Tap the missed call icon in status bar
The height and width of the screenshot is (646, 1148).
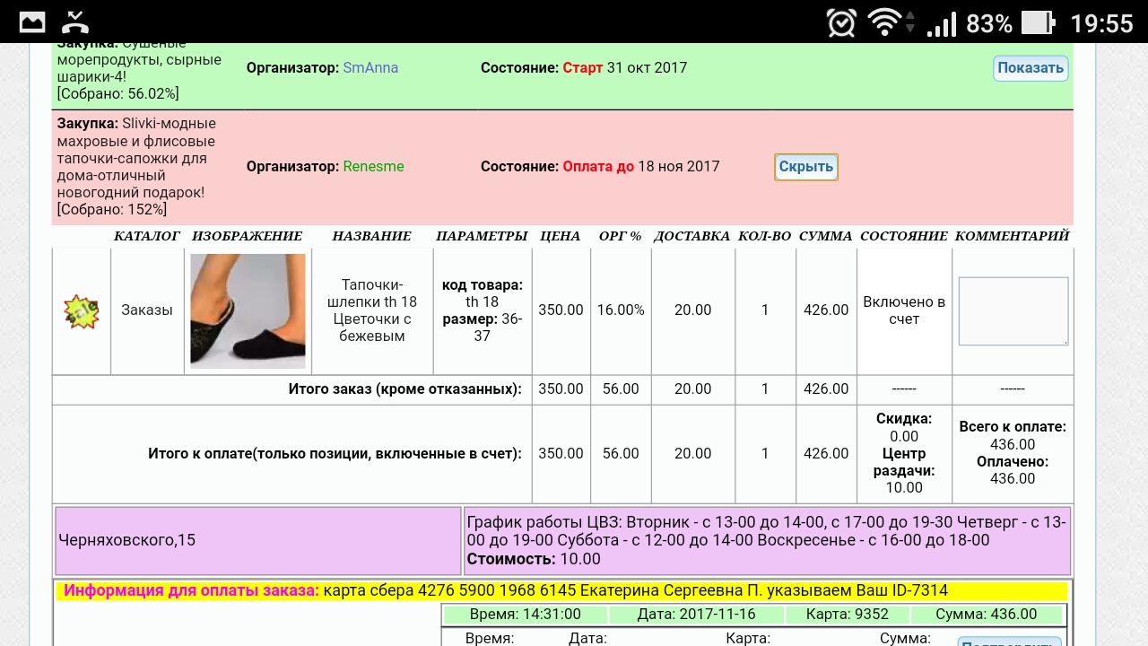coord(76,22)
